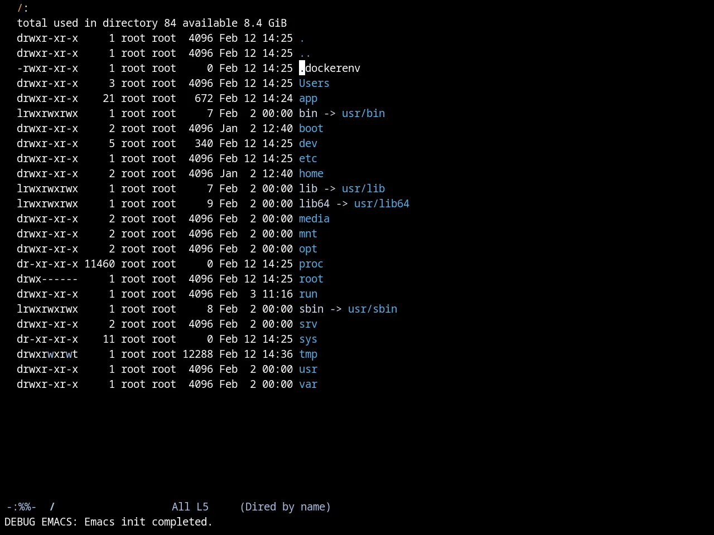
Task: Click the 11:16 timestamp of run
Action: (277, 294)
